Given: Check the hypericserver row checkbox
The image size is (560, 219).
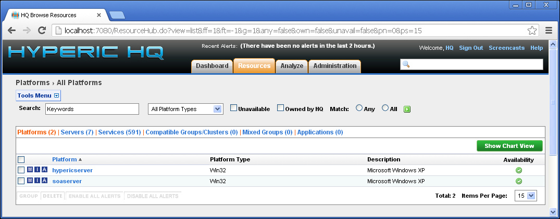Looking at the screenshot, I should pos(21,170).
